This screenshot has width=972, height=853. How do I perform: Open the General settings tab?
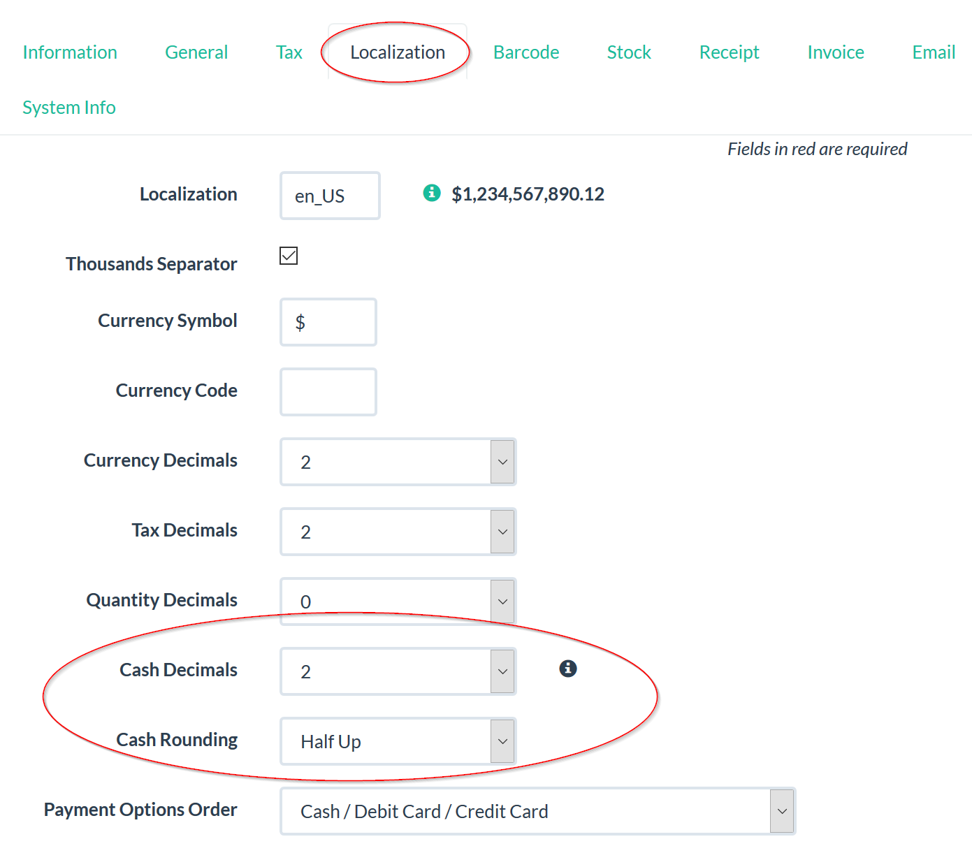pos(196,52)
